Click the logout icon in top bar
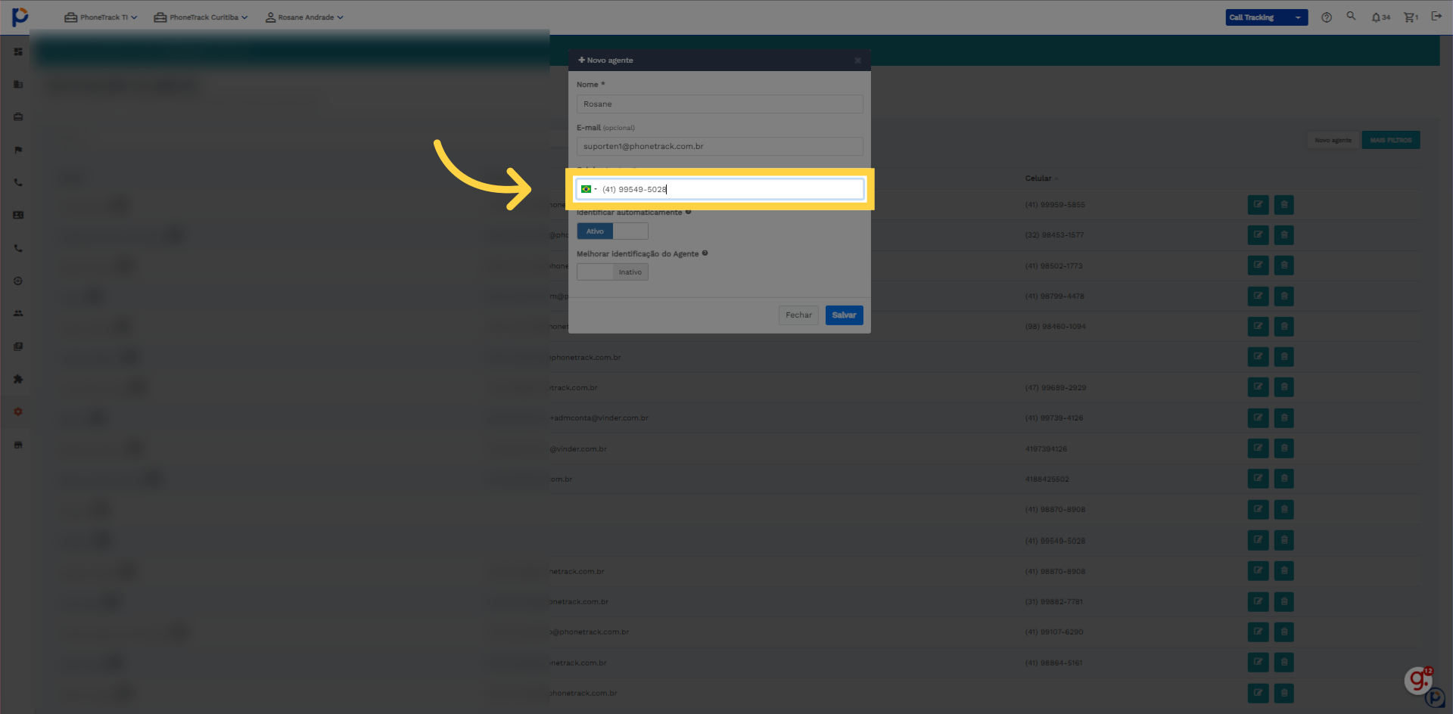Image resolution: width=1453 pixels, height=714 pixels. [1436, 16]
